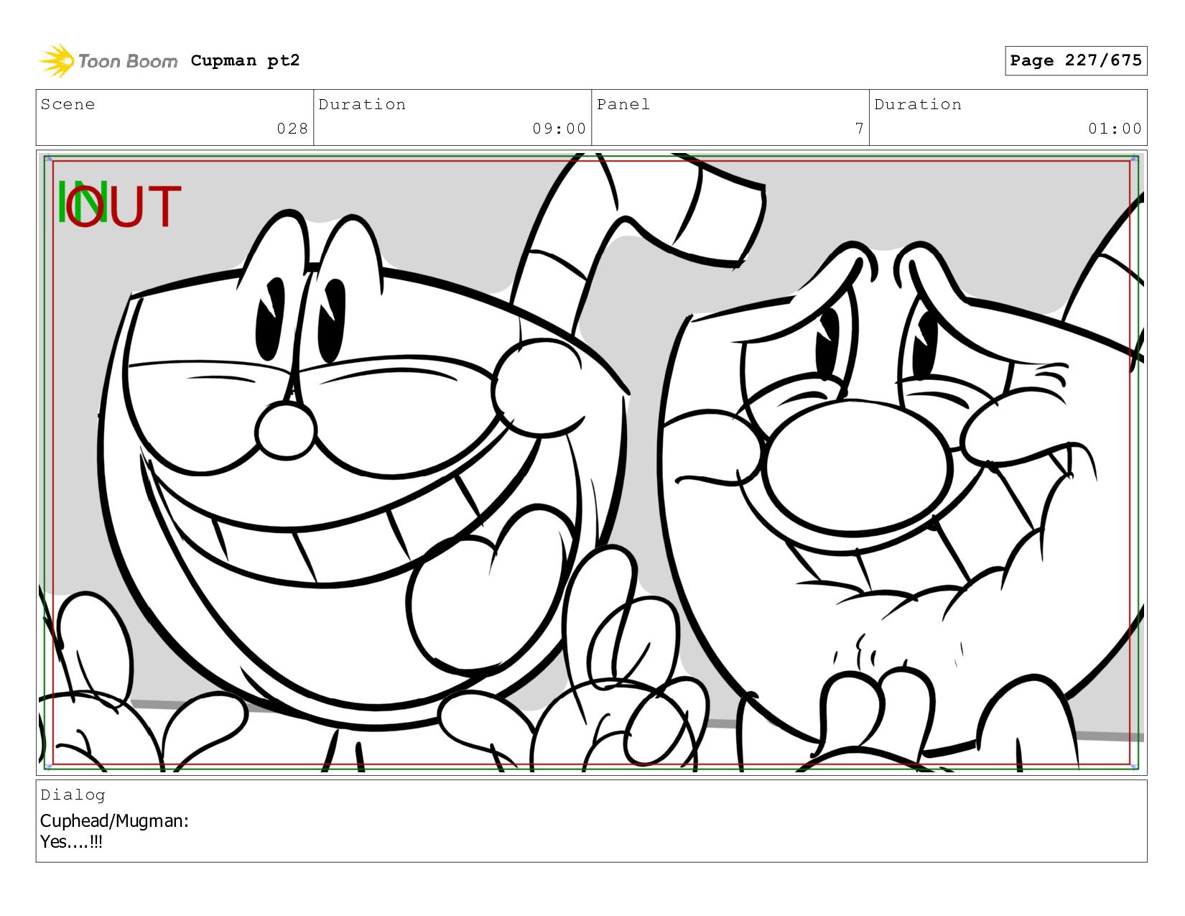Select the scene duration value '09:00'
1185x916 pixels.
point(559,129)
